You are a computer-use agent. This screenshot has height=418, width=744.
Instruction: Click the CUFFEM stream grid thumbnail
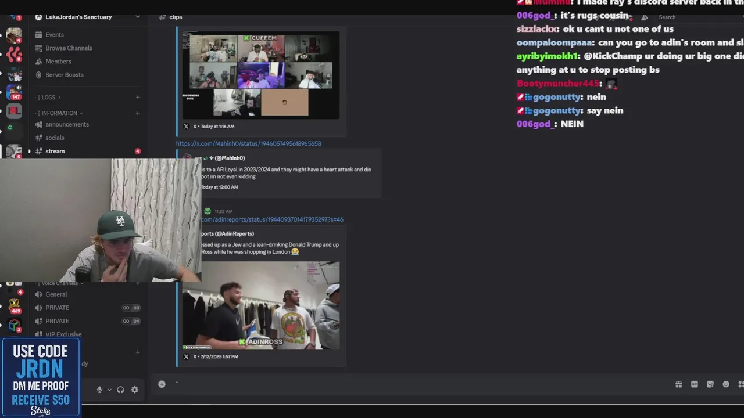[x=261, y=75]
